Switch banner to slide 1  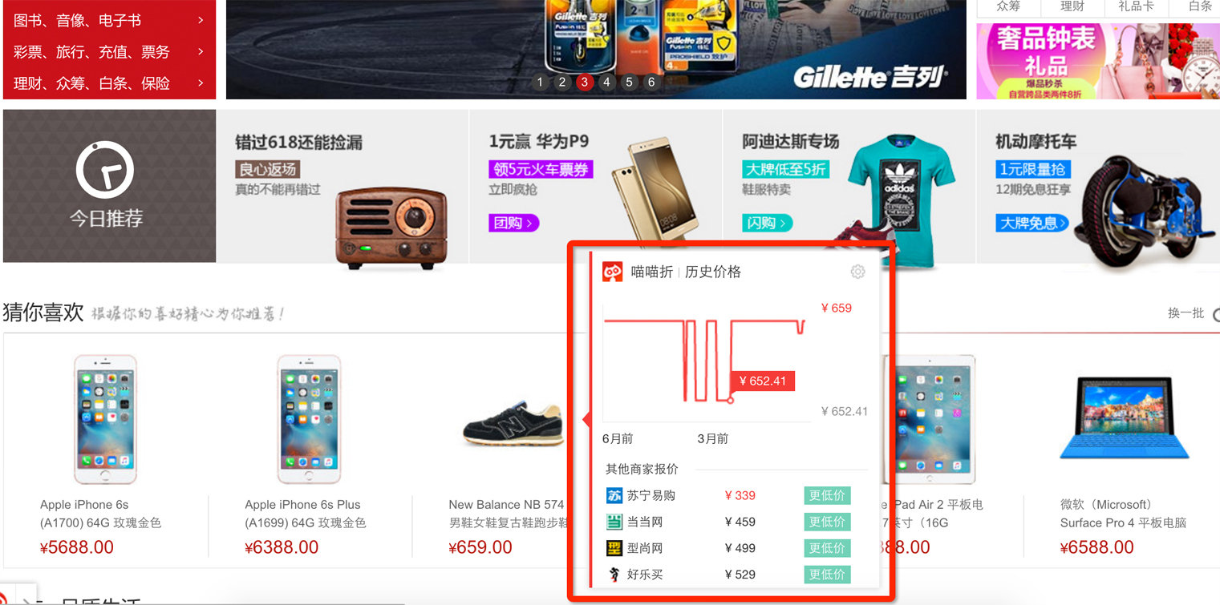pos(540,82)
